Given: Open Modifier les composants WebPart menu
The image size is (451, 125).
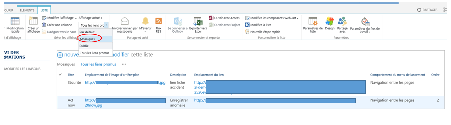Looking at the screenshot, I should point(272,18).
